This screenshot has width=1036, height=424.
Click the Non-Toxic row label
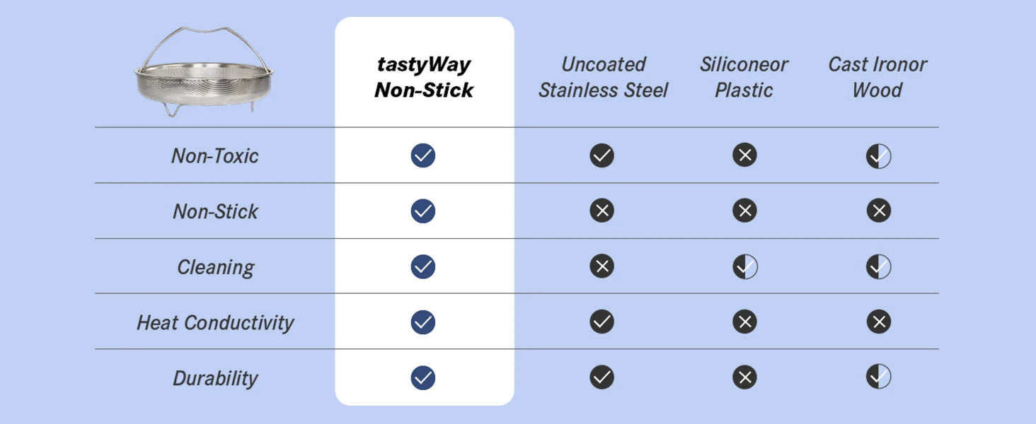(215, 156)
